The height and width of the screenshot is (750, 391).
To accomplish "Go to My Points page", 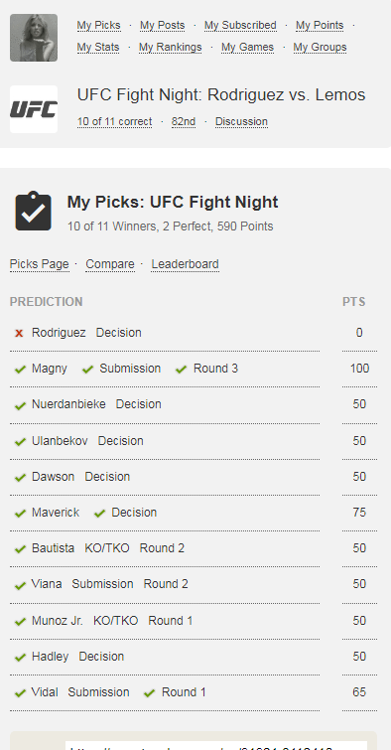I will tap(320, 26).
